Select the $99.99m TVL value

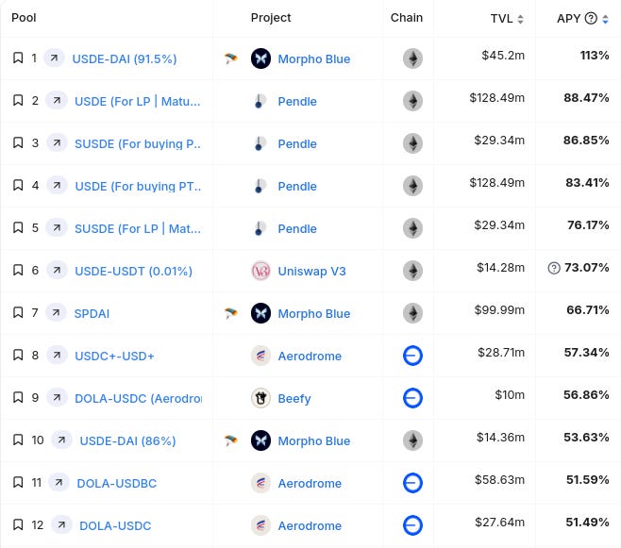pos(499,309)
